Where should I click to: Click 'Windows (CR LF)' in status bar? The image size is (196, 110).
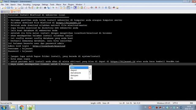coord(163,103)
